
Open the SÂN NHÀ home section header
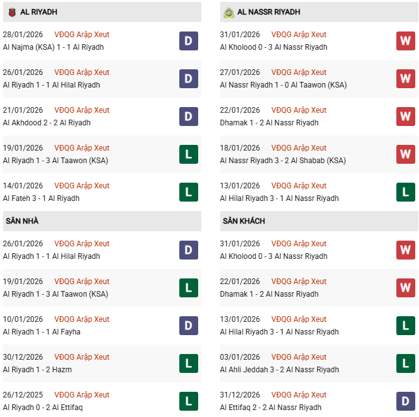point(22,221)
